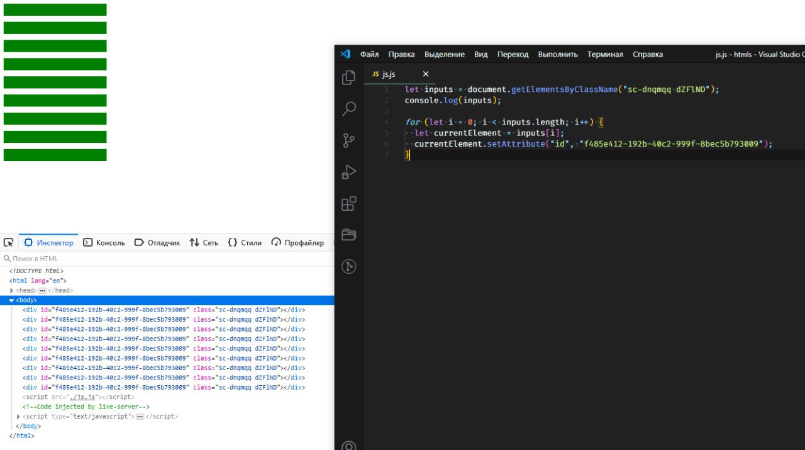This screenshot has height=450, width=805.
Task: Open Run and Debug view
Action: click(348, 172)
